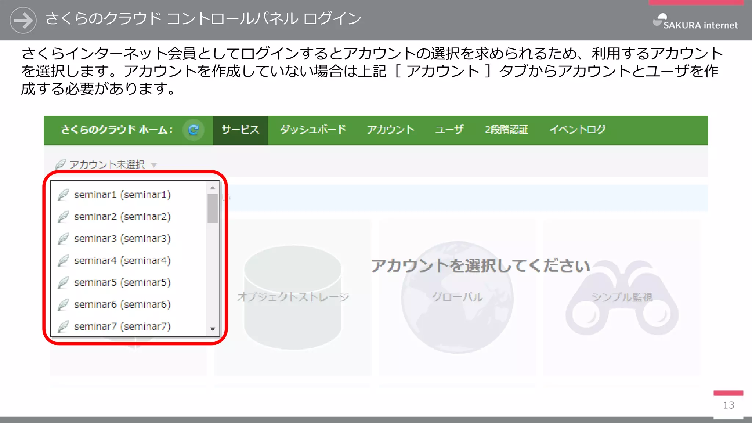View the イベントログ tab
The height and width of the screenshot is (423, 752).
[577, 130]
